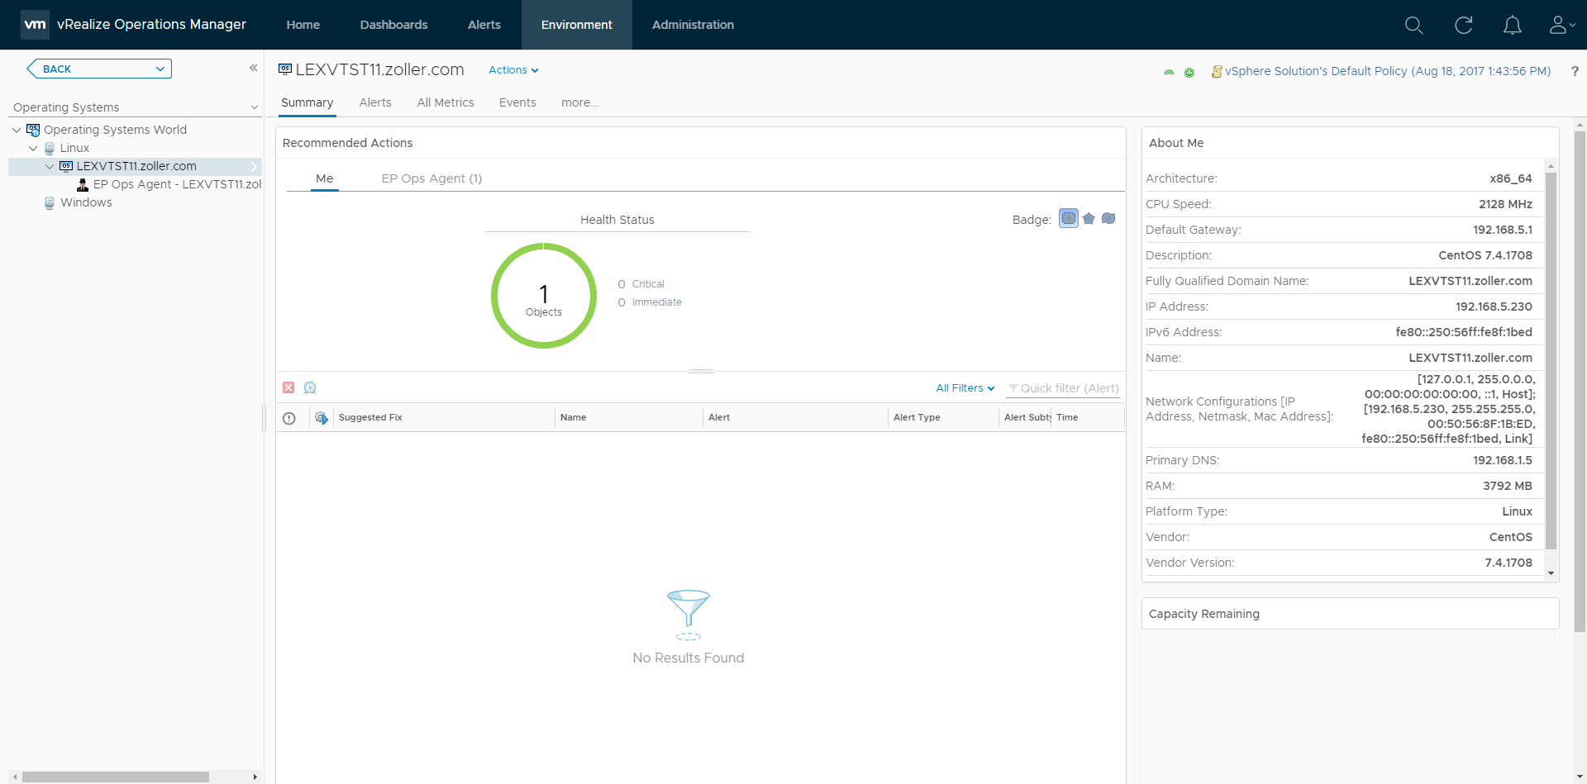Open the Actions dropdown menu
The width and height of the screenshot is (1587, 784).
[512, 70]
